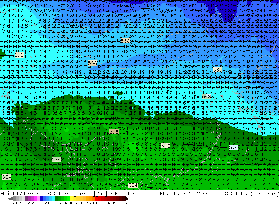Click the '-12' legend value
Viewport: 279px width, 204px height.
58,203
